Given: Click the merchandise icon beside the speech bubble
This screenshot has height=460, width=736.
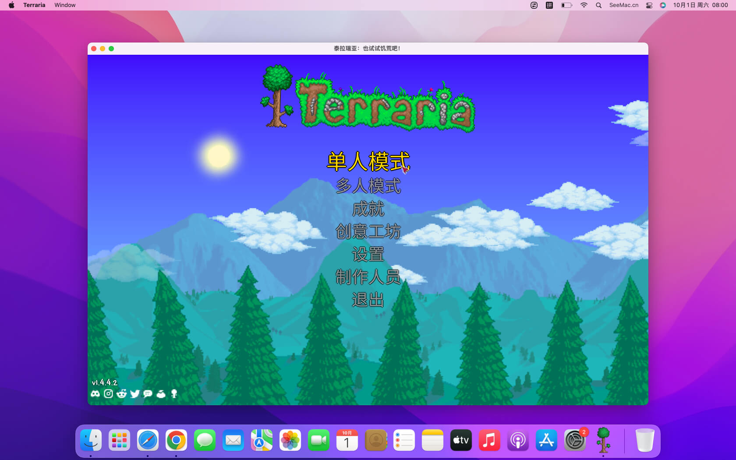Looking at the screenshot, I should 161,394.
